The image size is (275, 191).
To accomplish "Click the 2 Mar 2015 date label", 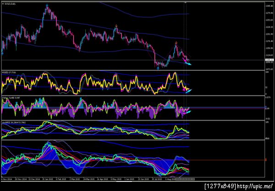I will 76,179.
